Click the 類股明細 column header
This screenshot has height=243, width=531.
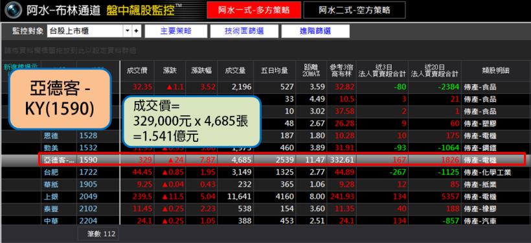[x=495, y=71]
